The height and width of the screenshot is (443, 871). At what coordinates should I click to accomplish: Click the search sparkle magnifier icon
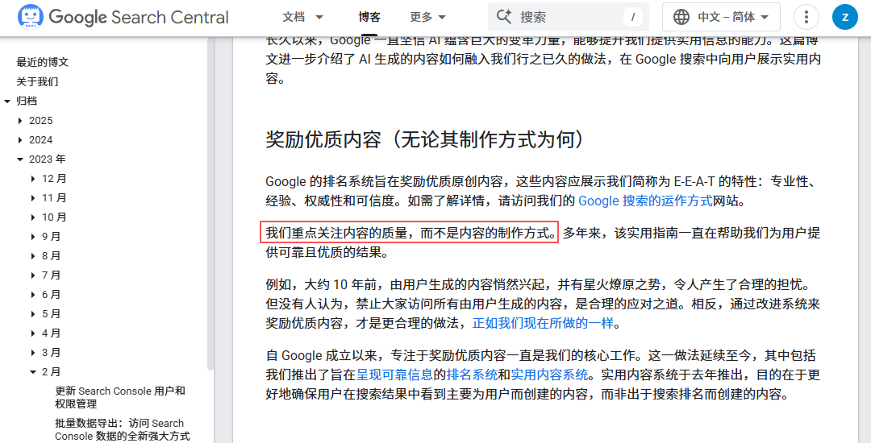[x=504, y=17]
